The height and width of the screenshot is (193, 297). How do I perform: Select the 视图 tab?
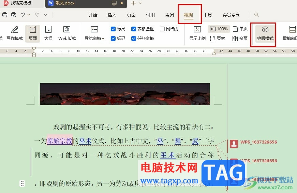tap(189, 15)
